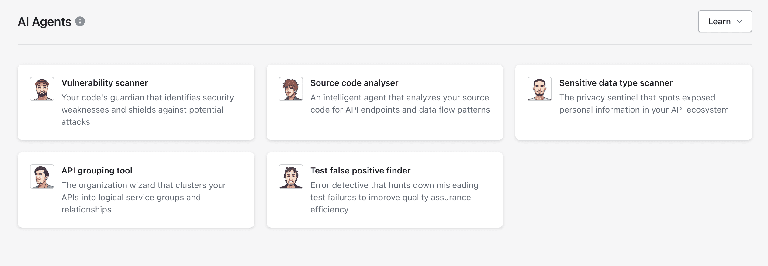Click the Test false positive finder avatar
This screenshot has width=768, height=266.
coord(291,177)
